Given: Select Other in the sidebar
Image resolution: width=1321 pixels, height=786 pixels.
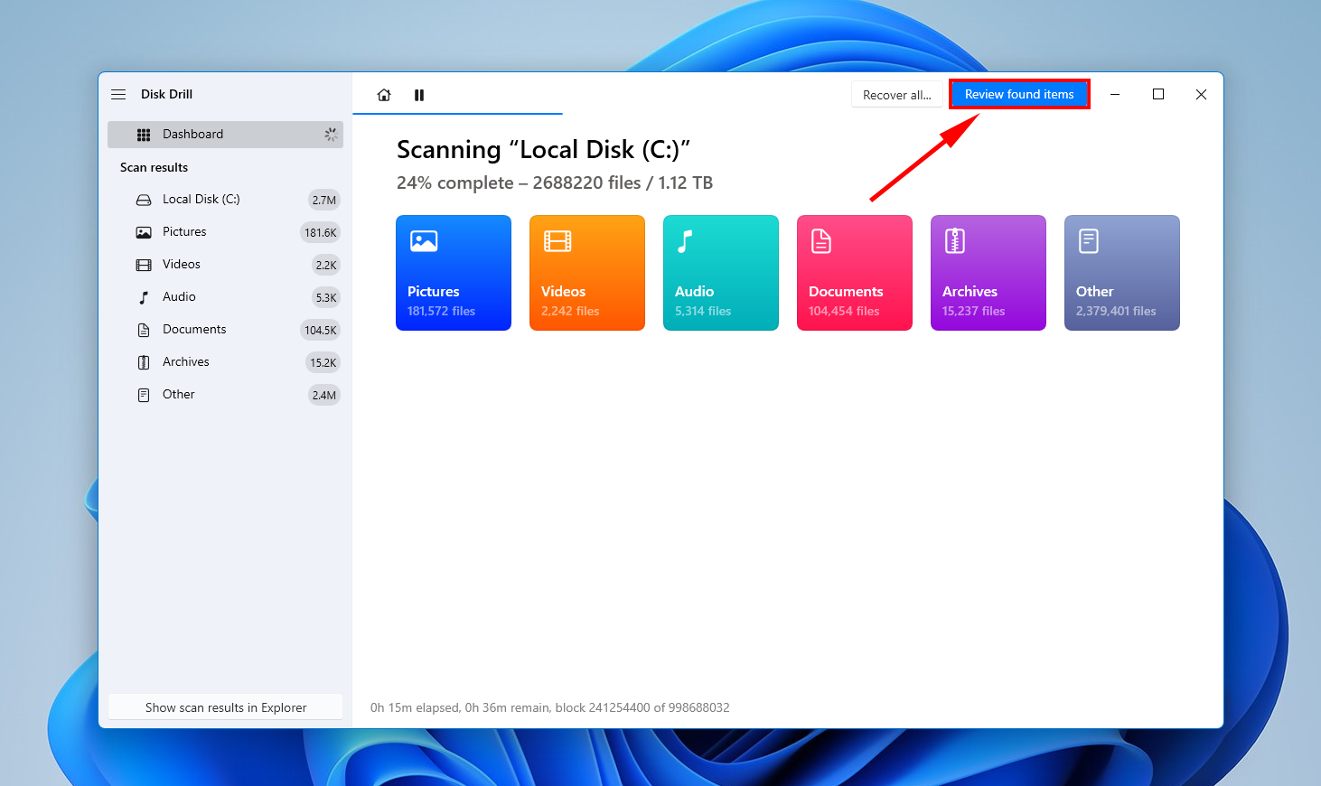Looking at the screenshot, I should (225, 395).
